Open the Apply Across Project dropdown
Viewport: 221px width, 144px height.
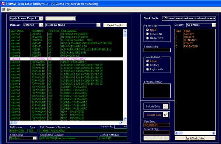coord(41,18)
